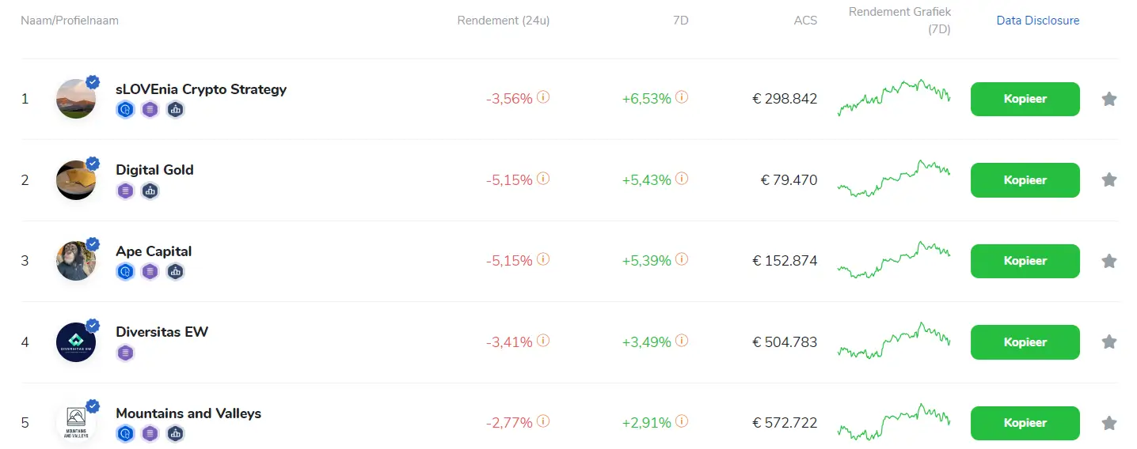1137x449 pixels.
Task: Sort by the 7D column header
Action: click(679, 21)
